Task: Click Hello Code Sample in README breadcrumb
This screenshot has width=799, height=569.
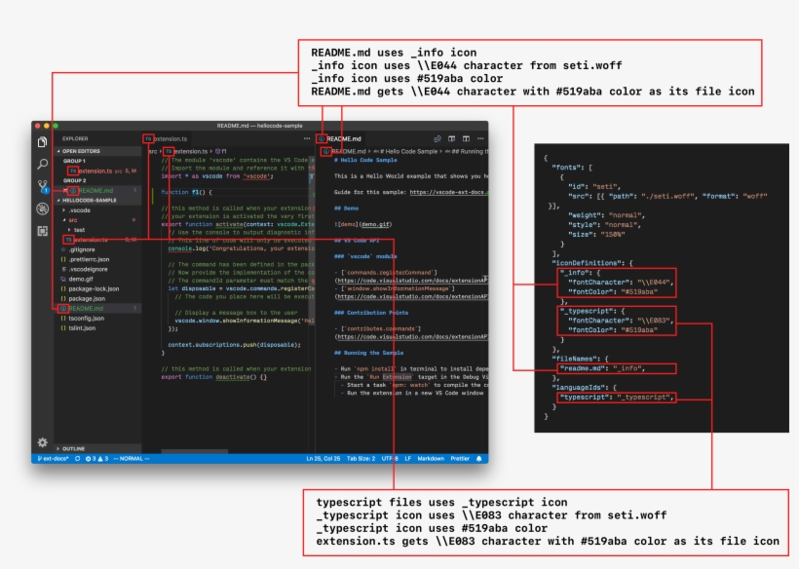Action: (x=407, y=151)
